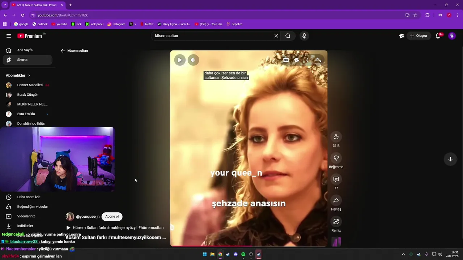Viewport: 463px width, 260px height.
Task: Open Windows Start menu
Action: pos(205,254)
